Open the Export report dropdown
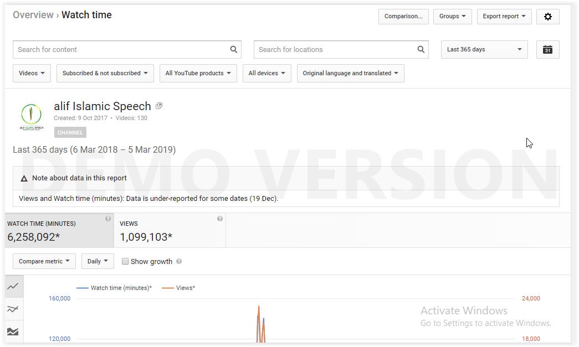 [x=504, y=17]
